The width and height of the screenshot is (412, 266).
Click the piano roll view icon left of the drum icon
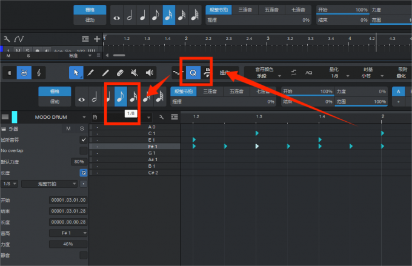(10, 73)
